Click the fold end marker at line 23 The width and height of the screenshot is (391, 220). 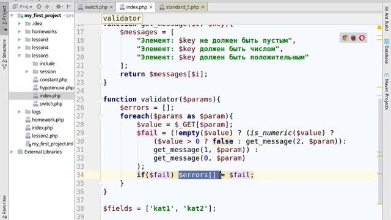[x=100, y=82]
